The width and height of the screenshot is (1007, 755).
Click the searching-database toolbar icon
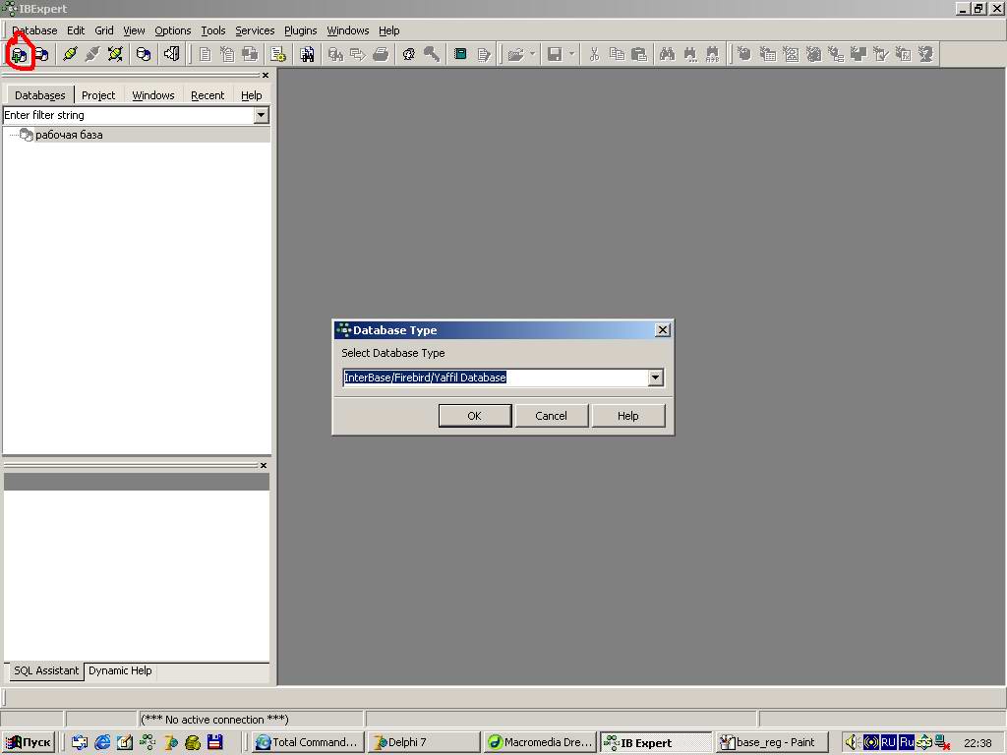(335, 55)
